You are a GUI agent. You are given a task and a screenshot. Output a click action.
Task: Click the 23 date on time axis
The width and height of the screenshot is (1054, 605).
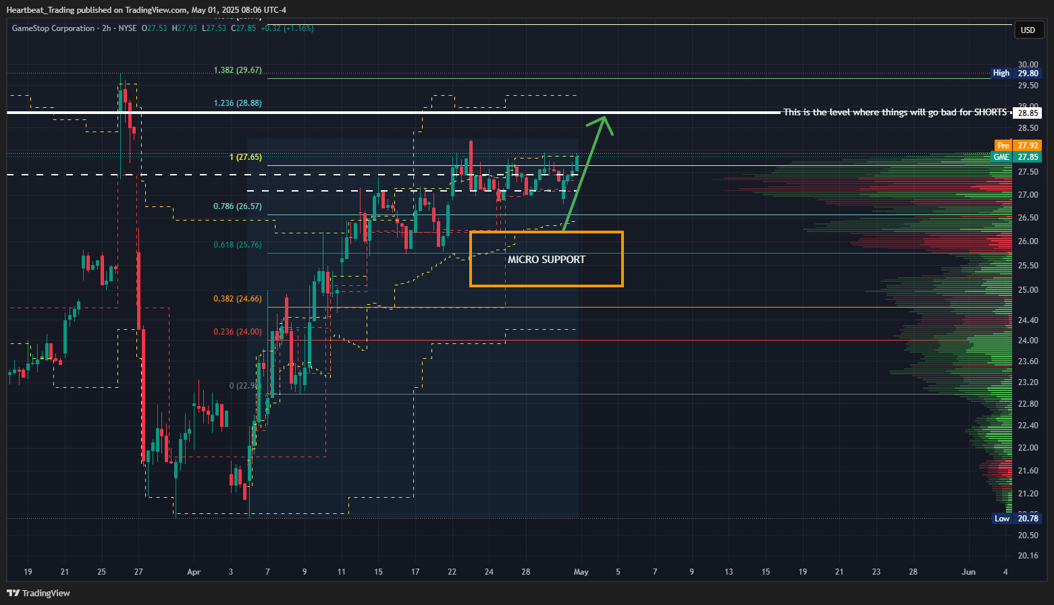tap(876, 572)
